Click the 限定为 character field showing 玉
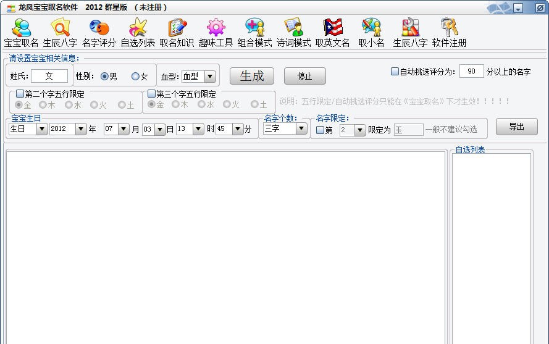549x344 pixels. click(x=409, y=130)
